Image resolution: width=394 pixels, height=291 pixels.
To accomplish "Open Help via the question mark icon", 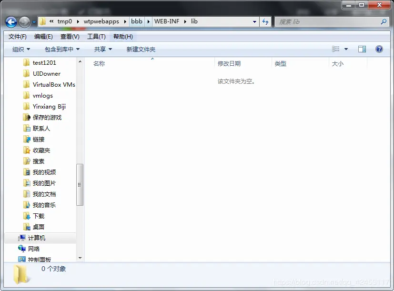I will coord(378,49).
